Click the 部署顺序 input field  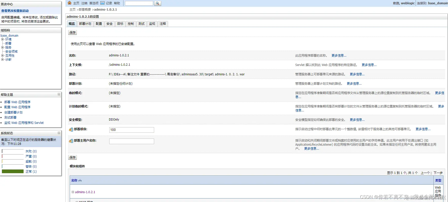132,130
